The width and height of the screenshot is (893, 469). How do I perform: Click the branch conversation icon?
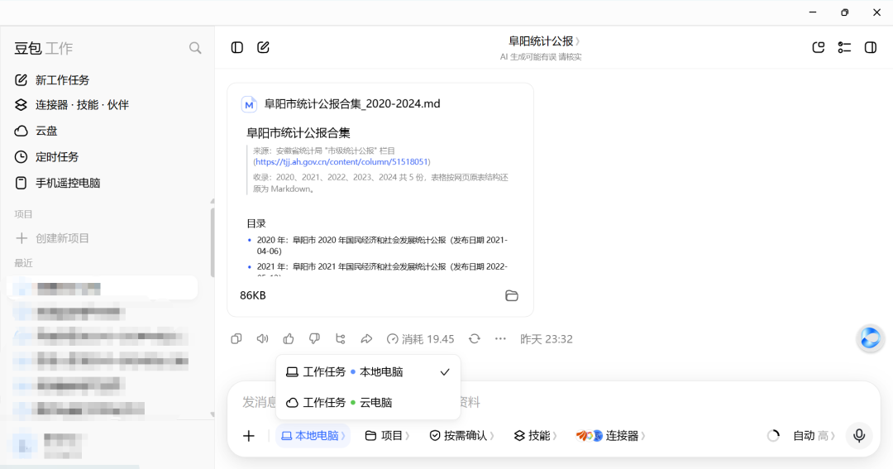pos(341,339)
